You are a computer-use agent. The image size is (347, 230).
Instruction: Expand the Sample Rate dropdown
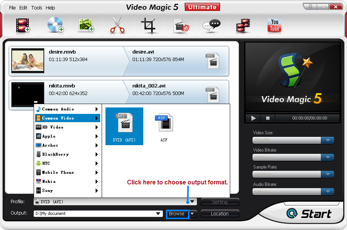pyautogui.click(x=328, y=174)
